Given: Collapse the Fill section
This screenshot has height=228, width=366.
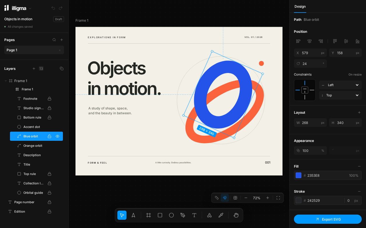Looking at the screenshot, I should pos(359,166).
